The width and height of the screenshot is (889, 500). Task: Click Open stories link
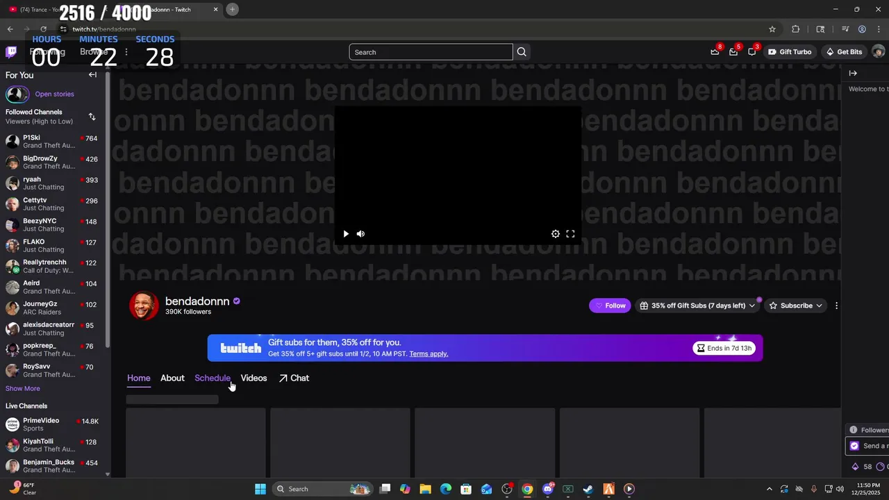[x=54, y=94]
